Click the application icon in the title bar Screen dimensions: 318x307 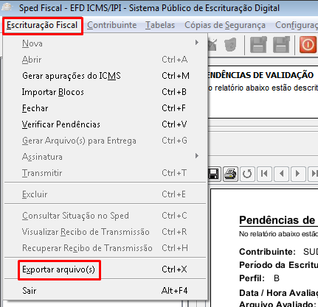click(x=7, y=7)
